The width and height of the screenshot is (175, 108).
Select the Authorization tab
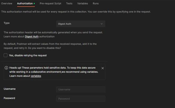[25, 3]
